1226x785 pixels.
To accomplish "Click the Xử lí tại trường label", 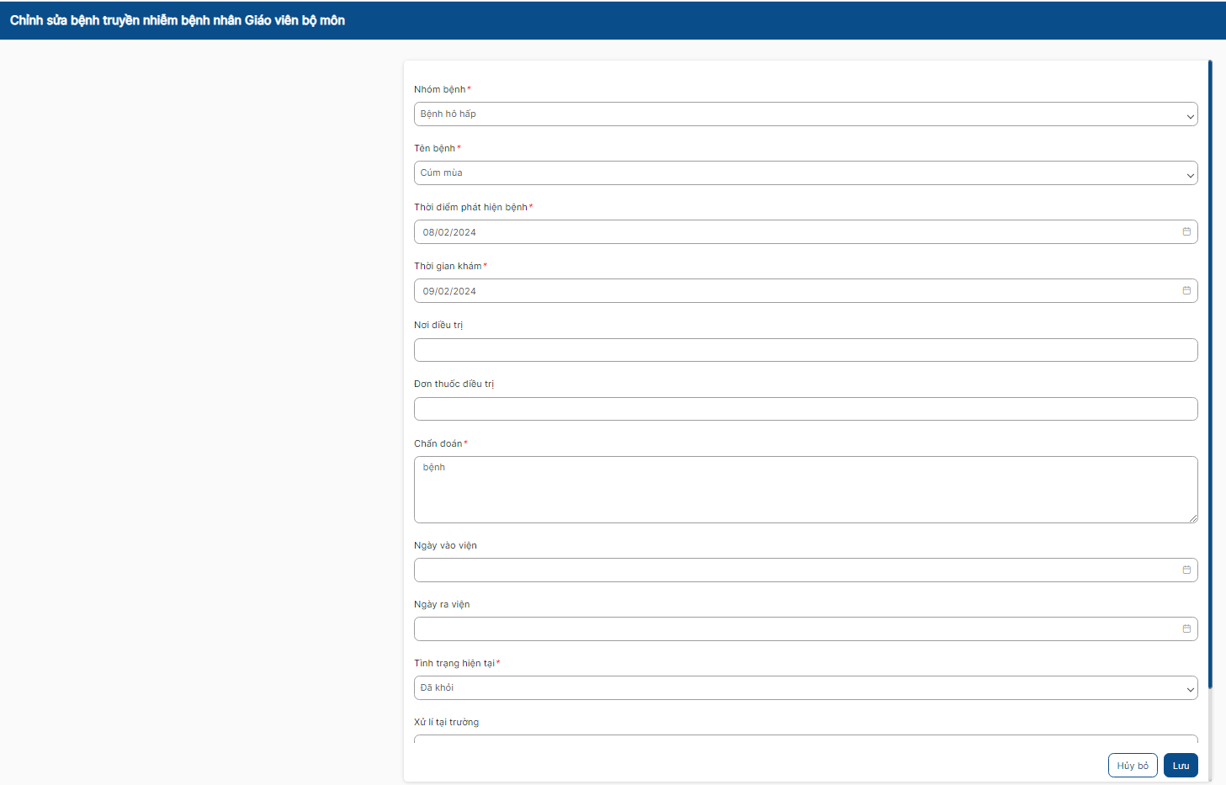I will coord(447,723).
